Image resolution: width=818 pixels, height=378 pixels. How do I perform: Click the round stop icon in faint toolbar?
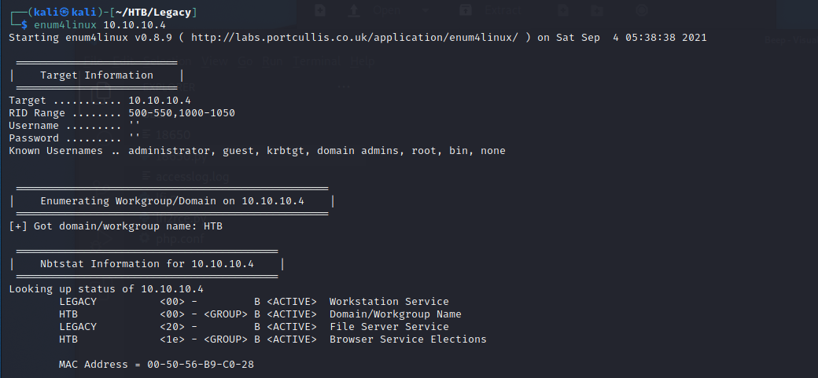point(641,10)
